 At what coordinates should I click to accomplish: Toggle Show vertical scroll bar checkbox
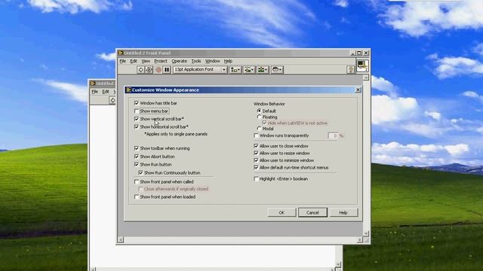(137, 119)
